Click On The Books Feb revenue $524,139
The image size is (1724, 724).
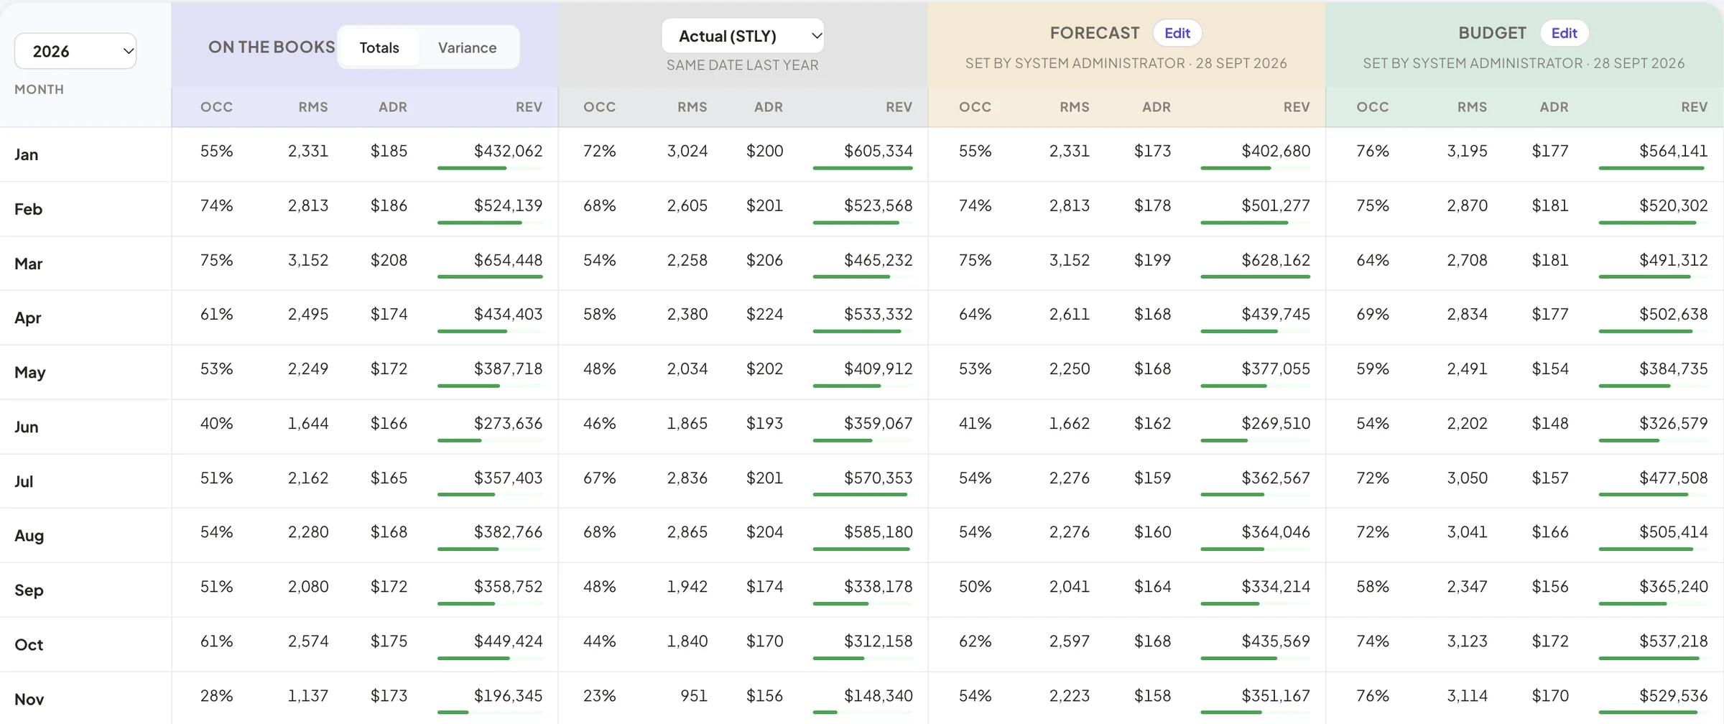click(x=508, y=205)
